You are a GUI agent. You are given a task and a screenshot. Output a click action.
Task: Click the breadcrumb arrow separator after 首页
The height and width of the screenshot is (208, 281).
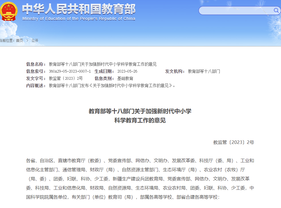pyautogui.click(x=27, y=40)
